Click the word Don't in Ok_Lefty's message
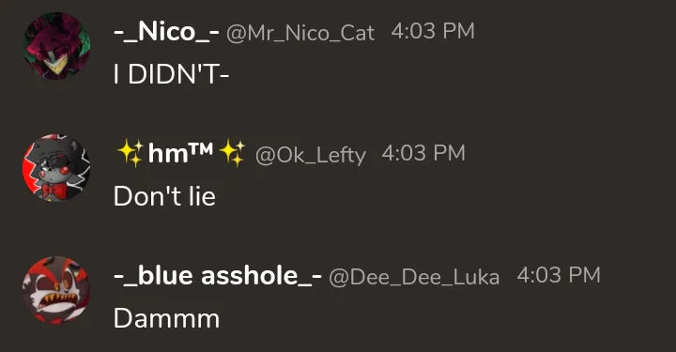The height and width of the screenshot is (352, 676). point(147,196)
